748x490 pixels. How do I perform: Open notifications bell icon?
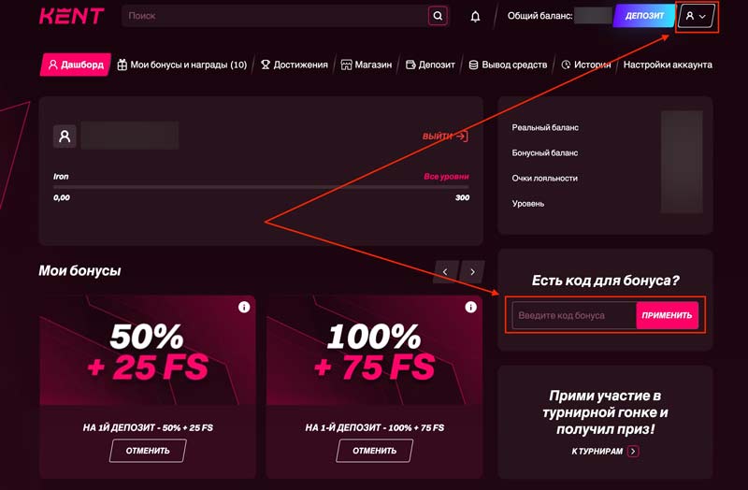[475, 16]
